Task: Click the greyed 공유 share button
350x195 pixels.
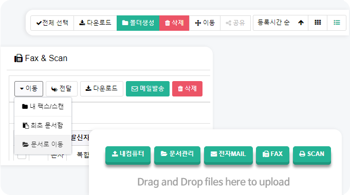Action: pos(235,23)
